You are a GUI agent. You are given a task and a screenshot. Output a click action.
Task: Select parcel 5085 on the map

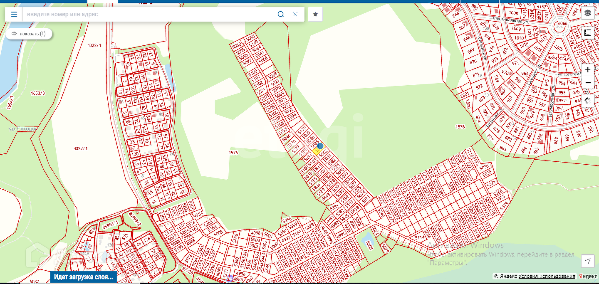(x=315, y=145)
